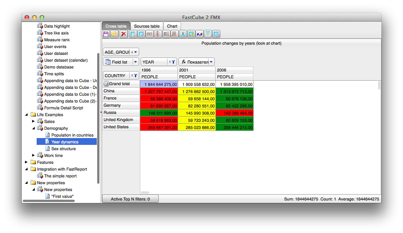This screenshot has width=403, height=233.
Task: Click the #.# number format icon
Action: pos(200,34)
